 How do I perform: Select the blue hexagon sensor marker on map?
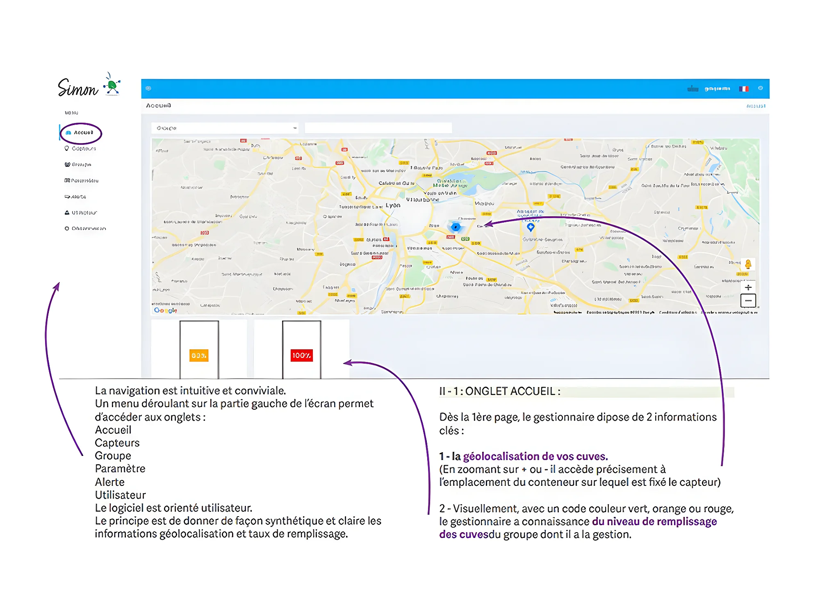[x=456, y=227]
